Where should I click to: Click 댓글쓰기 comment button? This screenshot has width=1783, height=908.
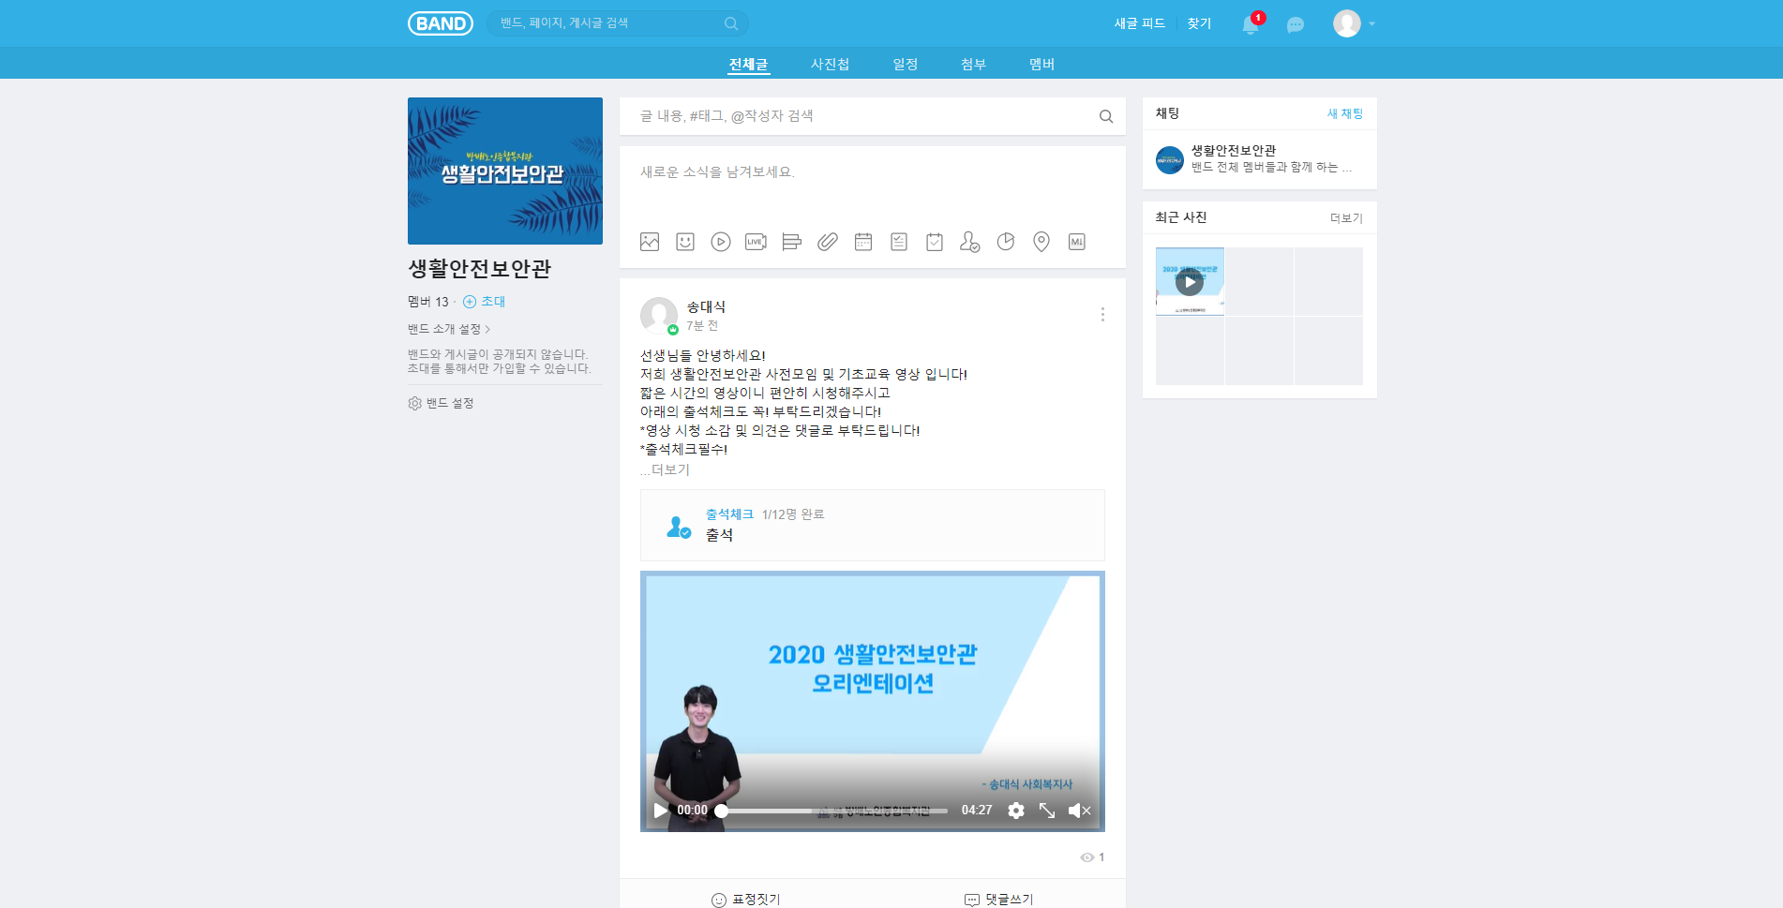coord(999,899)
